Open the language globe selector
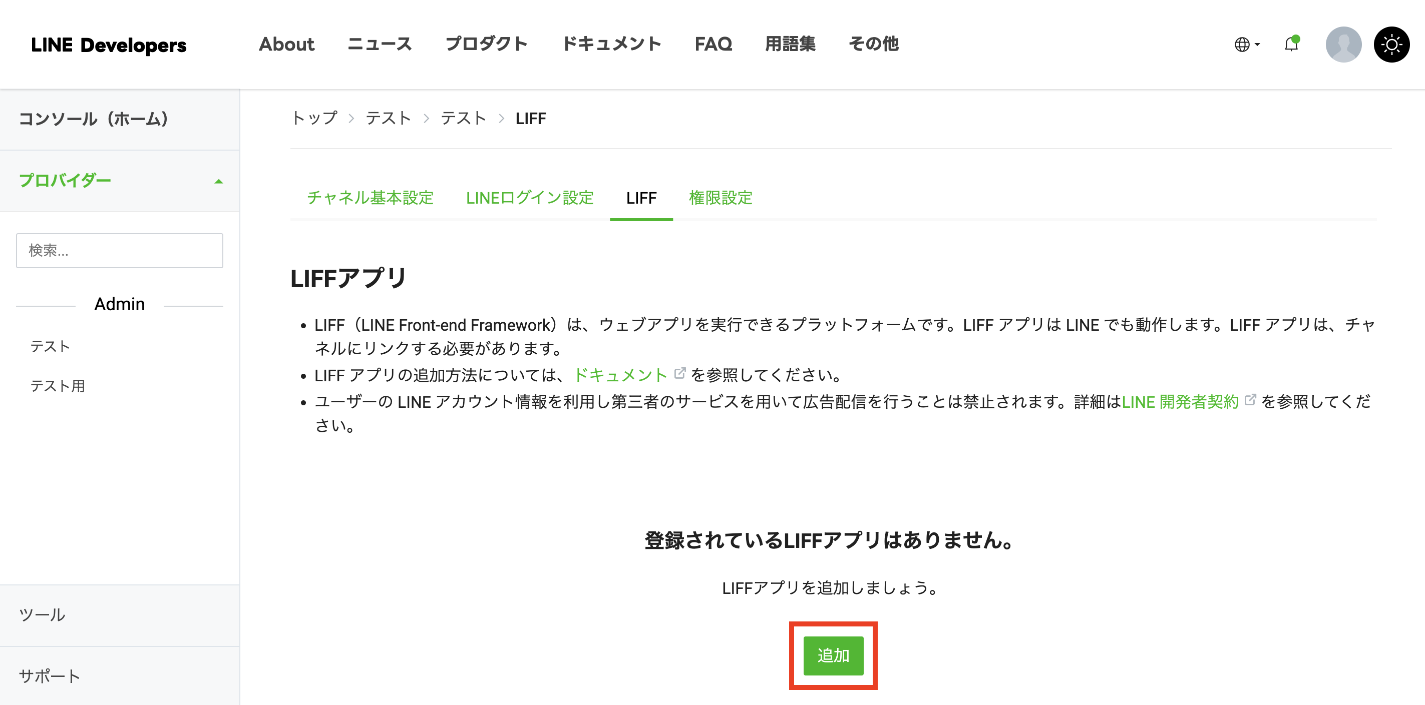The width and height of the screenshot is (1425, 705). click(x=1246, y=44)
